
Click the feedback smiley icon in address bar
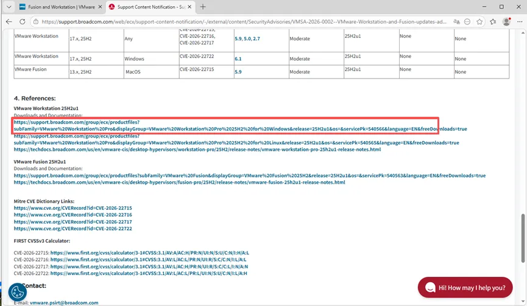pos(467,21)
